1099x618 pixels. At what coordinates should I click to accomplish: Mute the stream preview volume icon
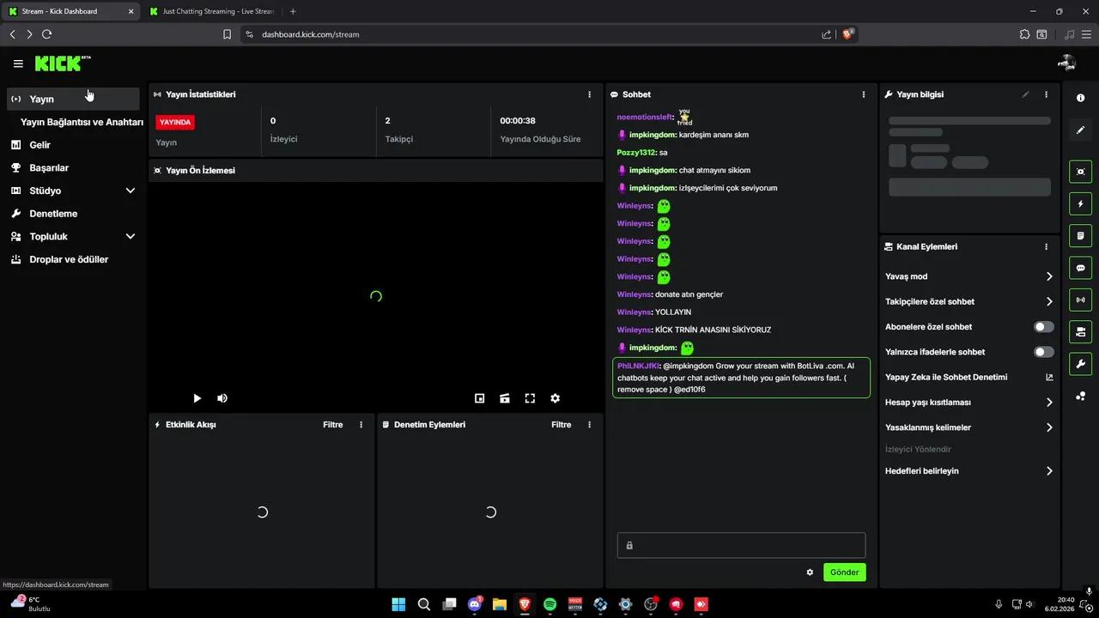pos(222,398)
